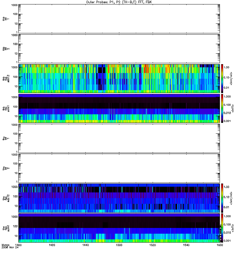
Task: Click the 1.000 value on thb scm1 color bar
Action: point(227,97)
